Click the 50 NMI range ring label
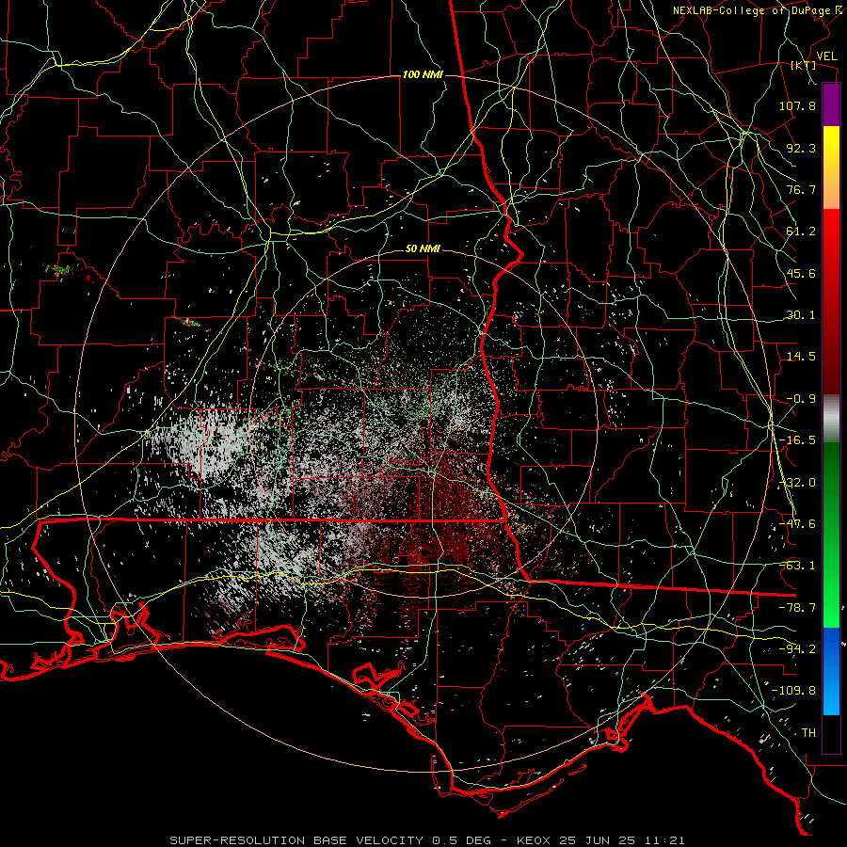This screenshot has height=847, width=847. click(423, 249)
